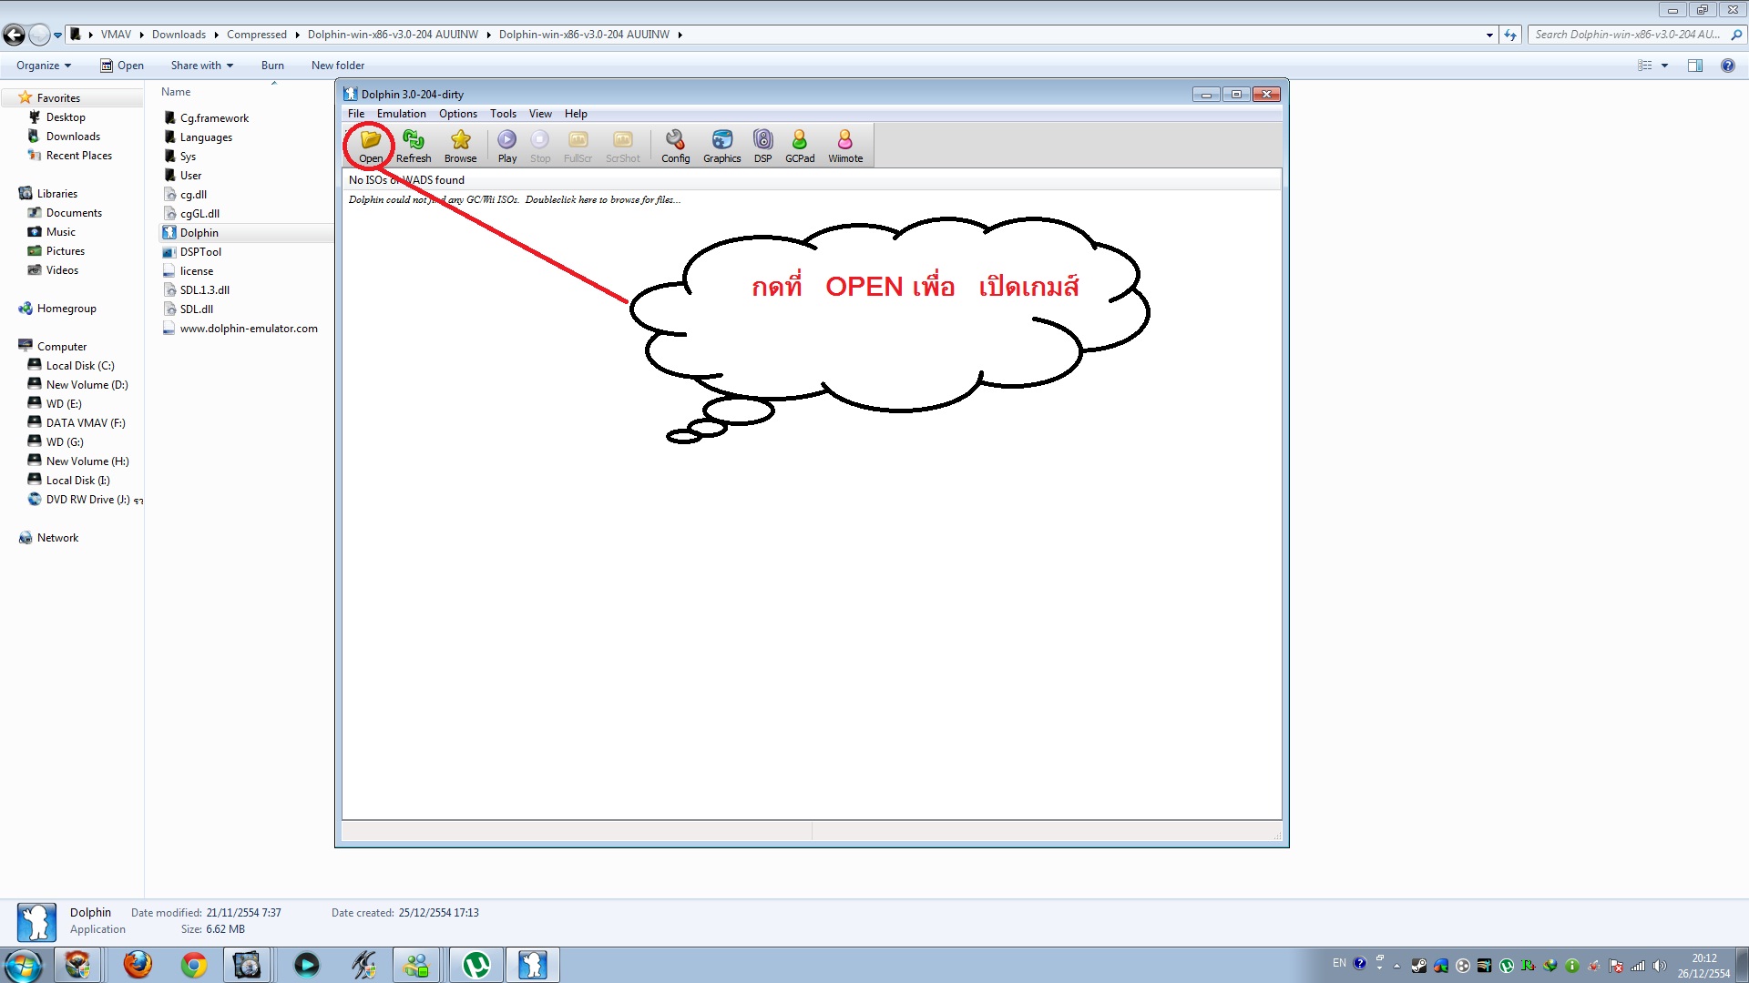The width and height of the screenshot is (1749, 983).
Task: Click the 'Doubleclick here to browse' message
Action: pos(515,200)
